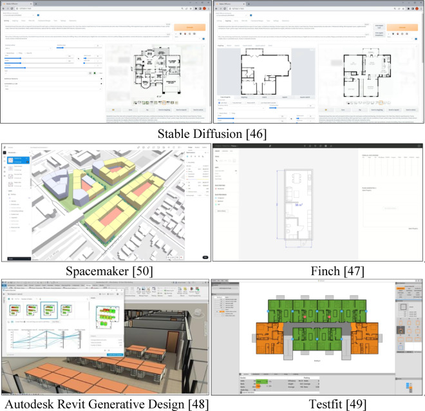Viewport: 425px width, 411px height.
Task: Click the Revit view cube icon
Action: pos(198,312)
